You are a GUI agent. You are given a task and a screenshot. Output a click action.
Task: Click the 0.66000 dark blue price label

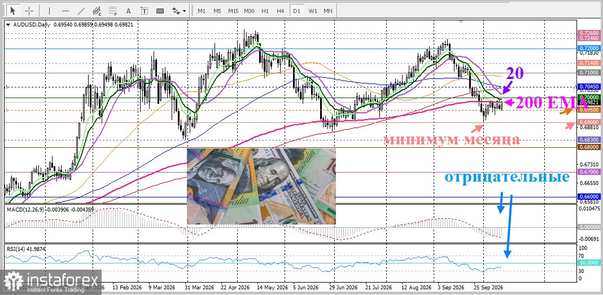tap(588, 197)
